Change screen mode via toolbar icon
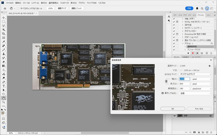217x135 pixels. coord(4,123)
